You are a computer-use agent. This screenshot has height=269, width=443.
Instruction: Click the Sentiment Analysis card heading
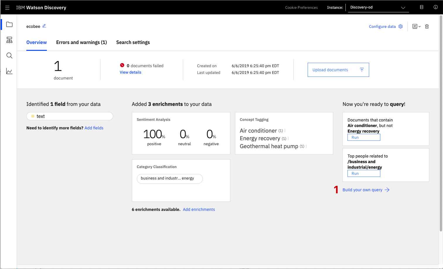pos(154,120)
